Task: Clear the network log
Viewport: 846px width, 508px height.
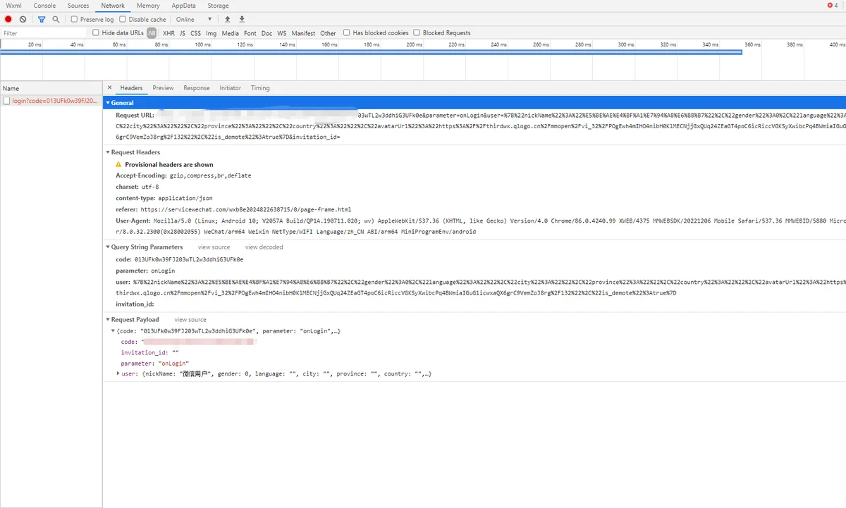Action: [x=23, y=20]
